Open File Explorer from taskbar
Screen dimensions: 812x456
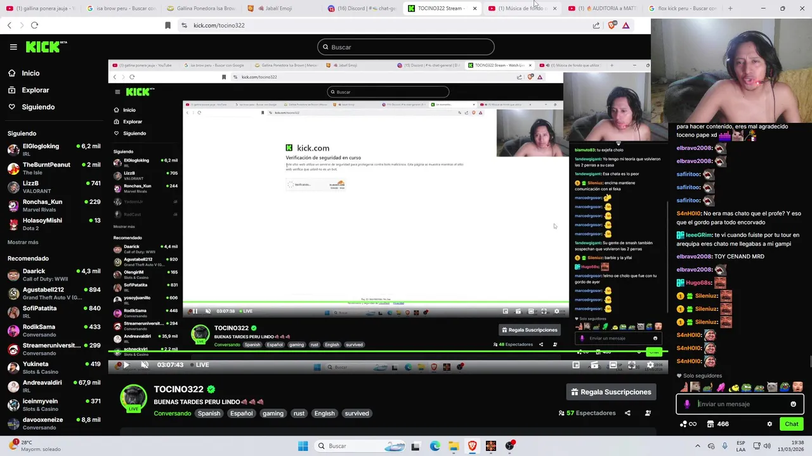coord(454,446)
